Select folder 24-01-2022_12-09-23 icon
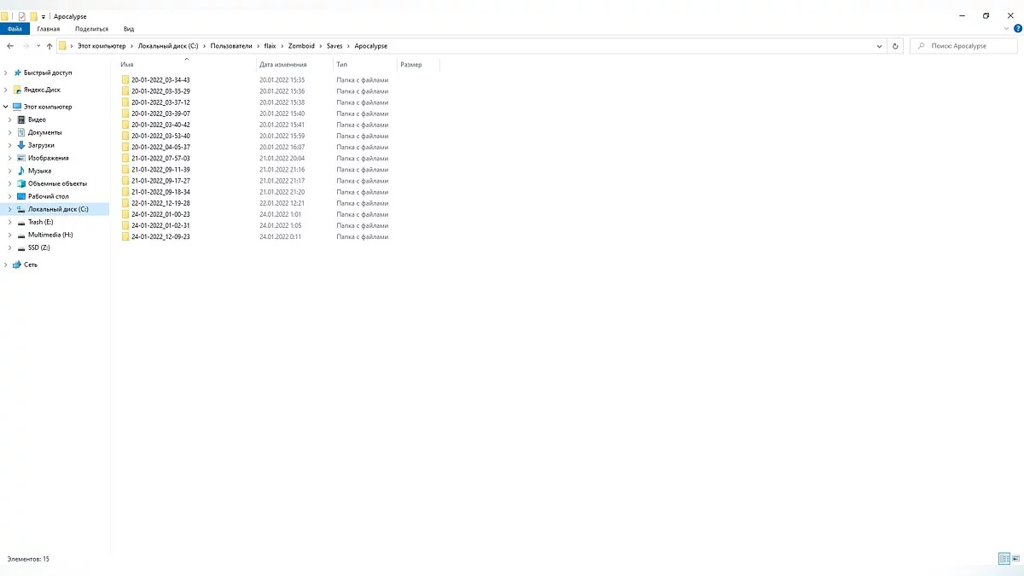Image resolution: width=1024 pixels, height=576 pixels. pos(125,236)
